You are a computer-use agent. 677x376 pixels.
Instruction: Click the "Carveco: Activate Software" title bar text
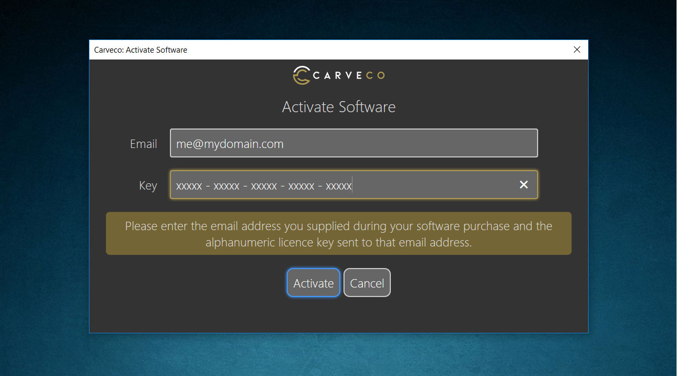140,50
